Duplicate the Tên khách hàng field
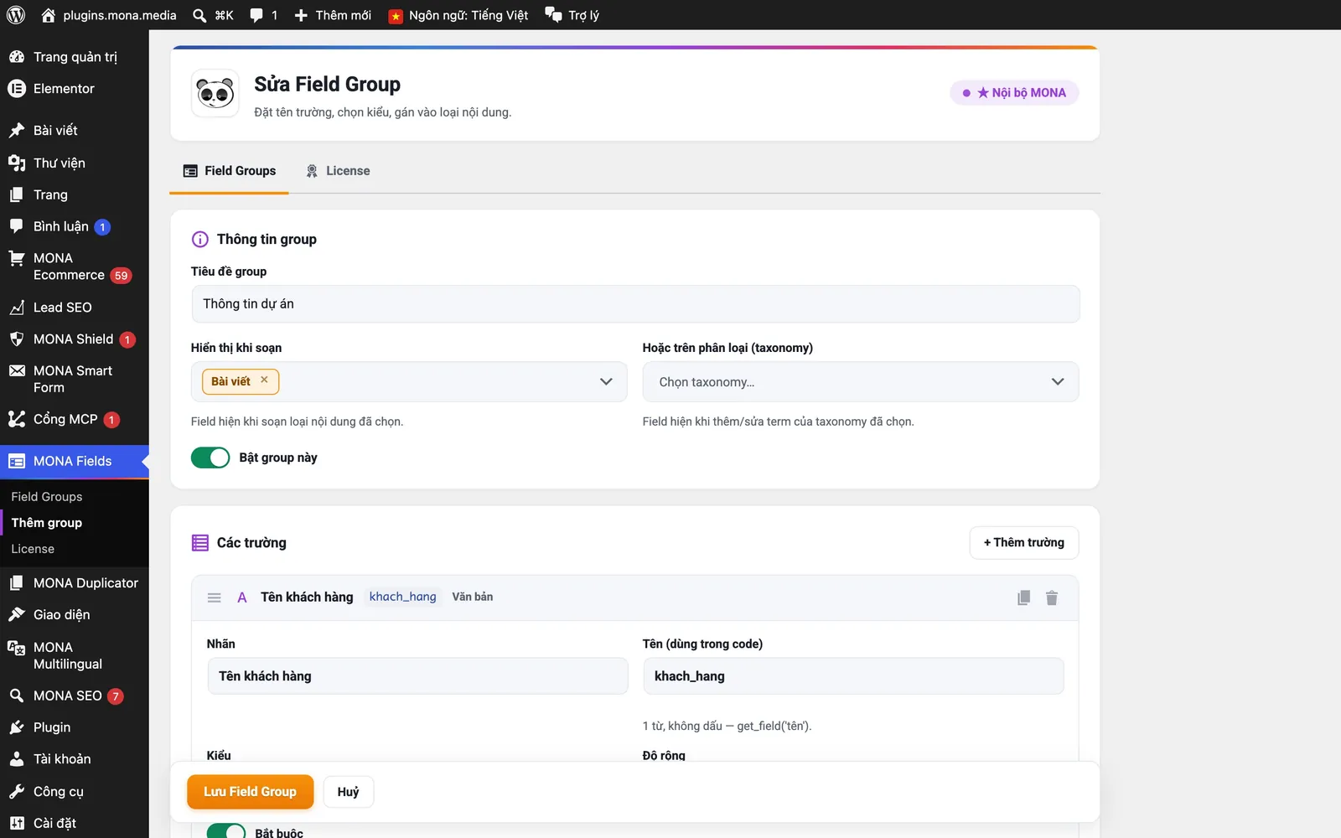Image resolution: width=1341 pixels, height=838 pixels. pos(1023,597)
